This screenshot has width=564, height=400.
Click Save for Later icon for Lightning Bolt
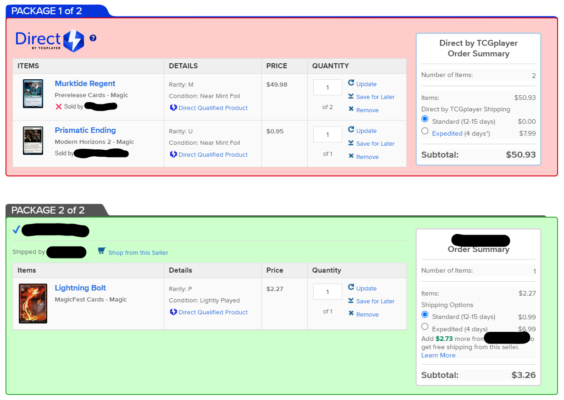click(351, 301)
